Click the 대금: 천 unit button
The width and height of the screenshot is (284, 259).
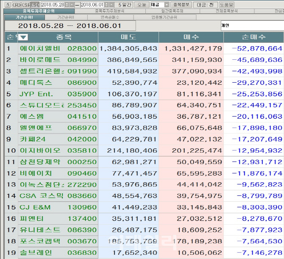(205, 5)
